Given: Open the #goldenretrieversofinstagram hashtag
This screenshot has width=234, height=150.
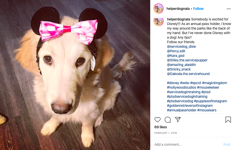Looking at the screenshot, I should [190, 106].
